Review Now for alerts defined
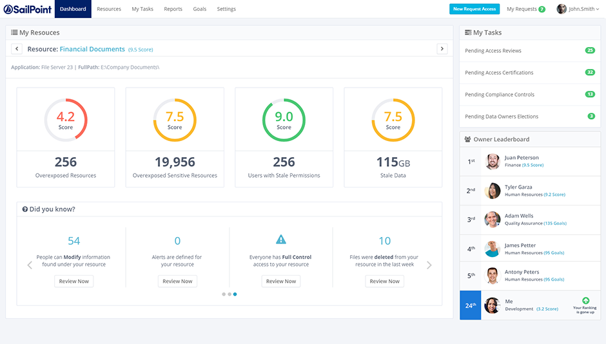The image size is (606, 344). point(177,281)
